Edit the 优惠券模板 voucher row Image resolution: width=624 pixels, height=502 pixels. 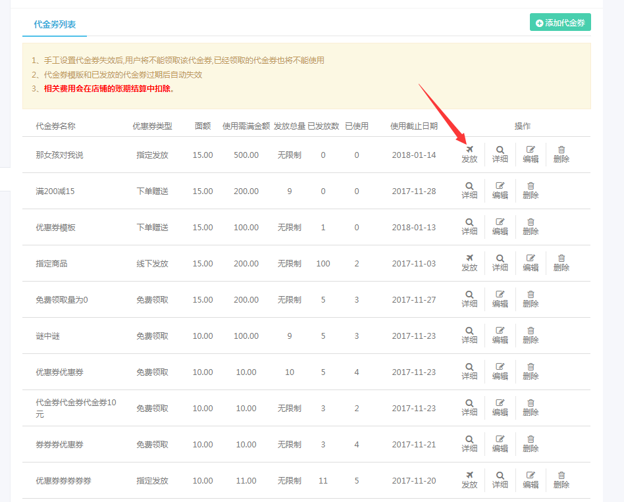[500, 226]
